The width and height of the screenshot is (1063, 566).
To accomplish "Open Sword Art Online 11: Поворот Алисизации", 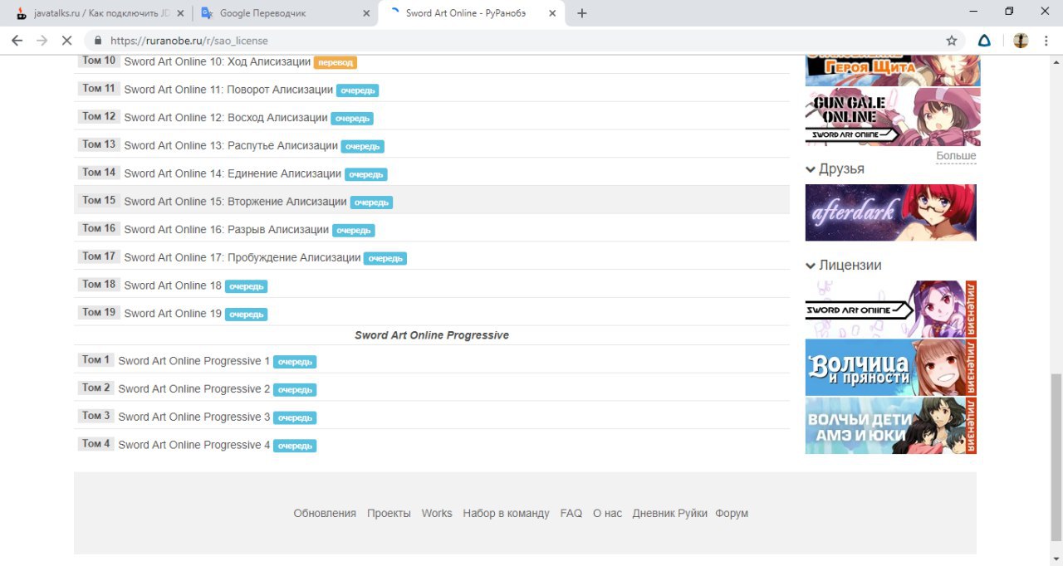I will [x=228, y=90].
